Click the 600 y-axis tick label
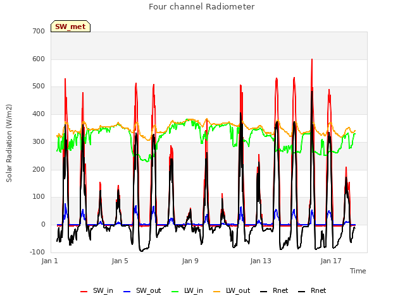 (x=39, y=59)
